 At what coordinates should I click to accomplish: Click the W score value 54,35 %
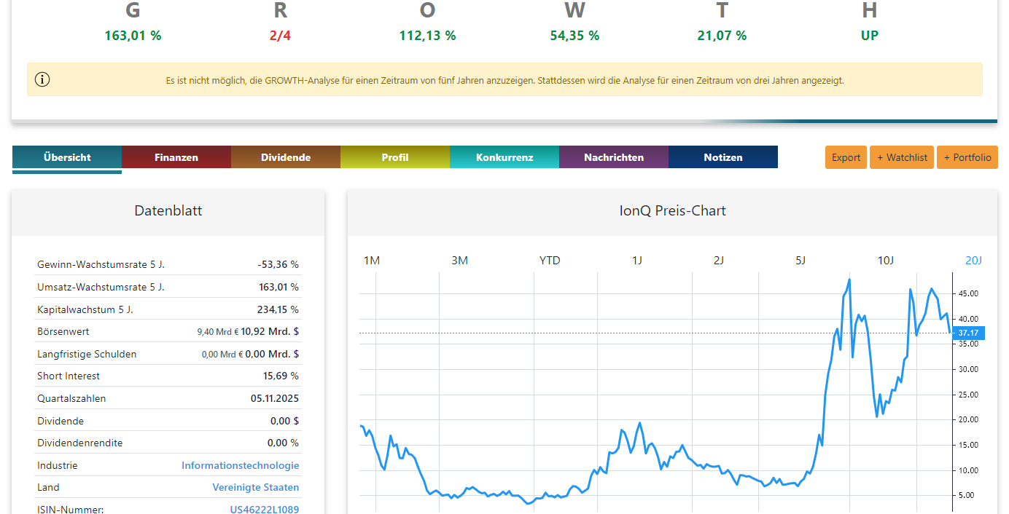[574, 35]
